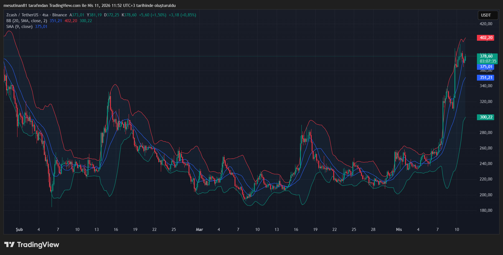Click the SMA value 375,01 in legend
This screenshot has width=503, height=255.
point(41,27)
